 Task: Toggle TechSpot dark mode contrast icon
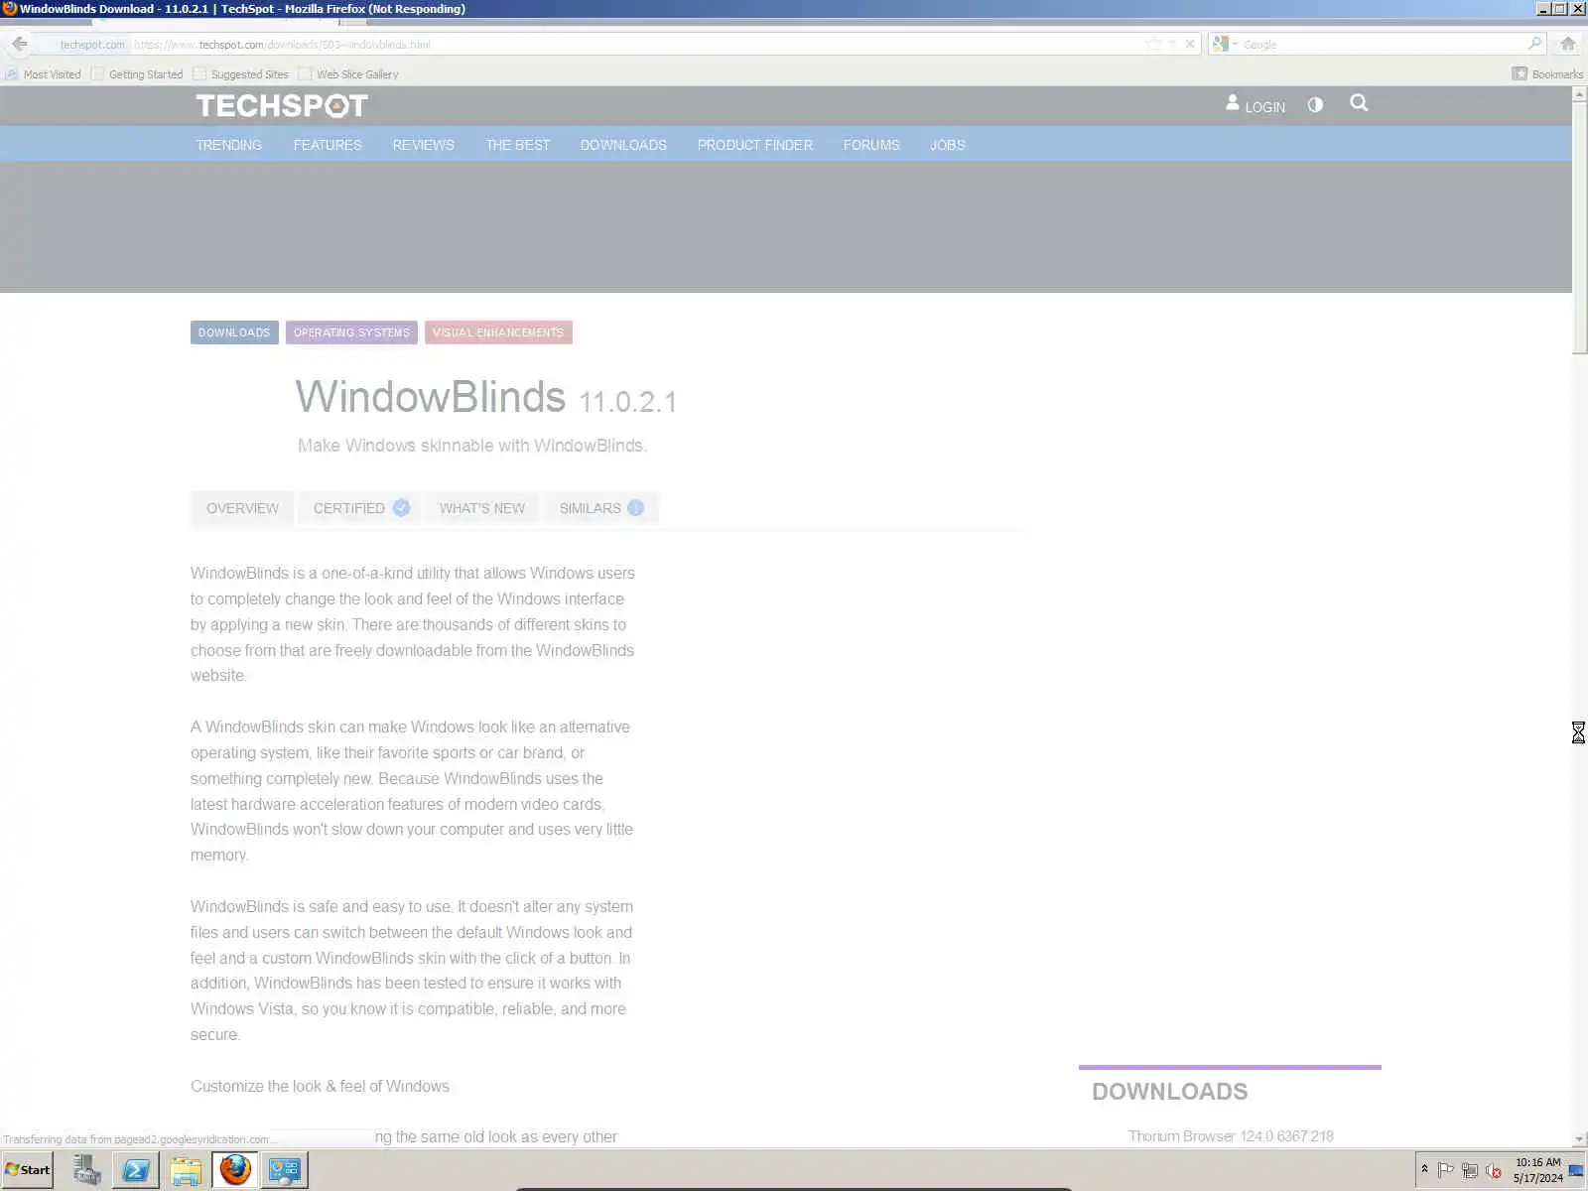pyautogui.click(x=1315, y=104)
